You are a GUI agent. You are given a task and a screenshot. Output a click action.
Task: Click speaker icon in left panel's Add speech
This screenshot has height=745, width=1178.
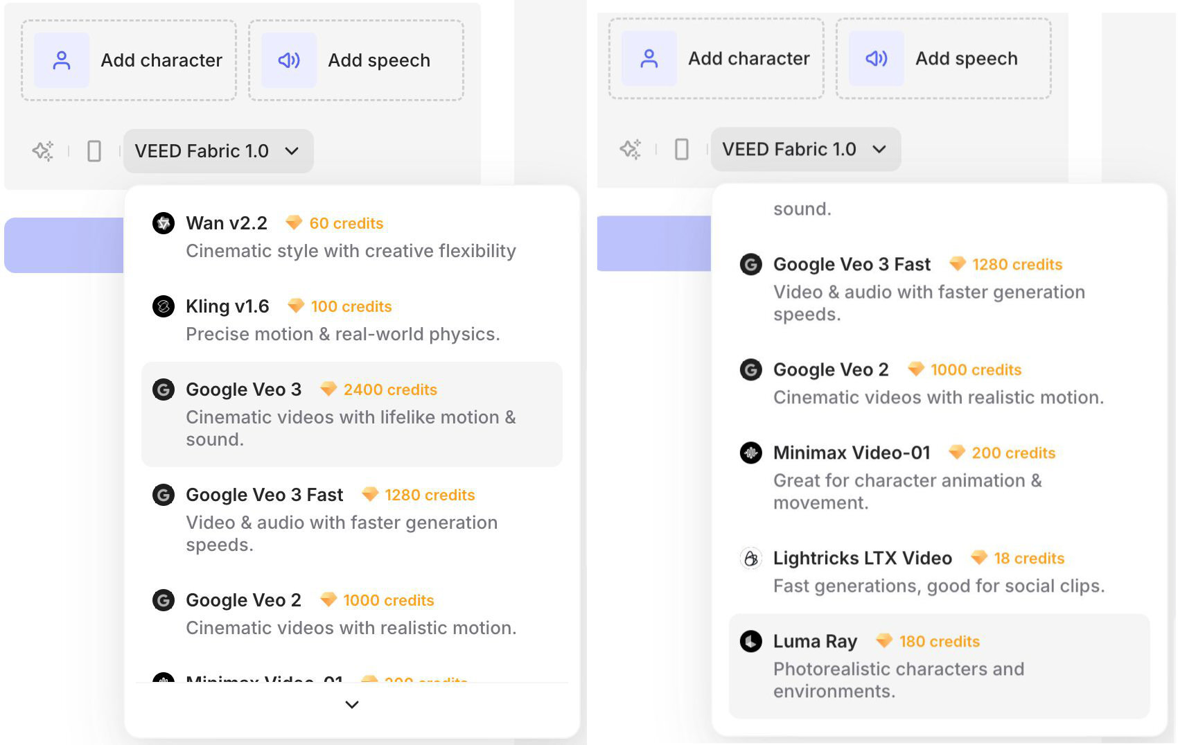(289, 60)
